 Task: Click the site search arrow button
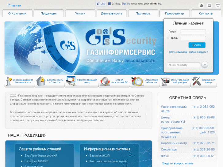205,65
